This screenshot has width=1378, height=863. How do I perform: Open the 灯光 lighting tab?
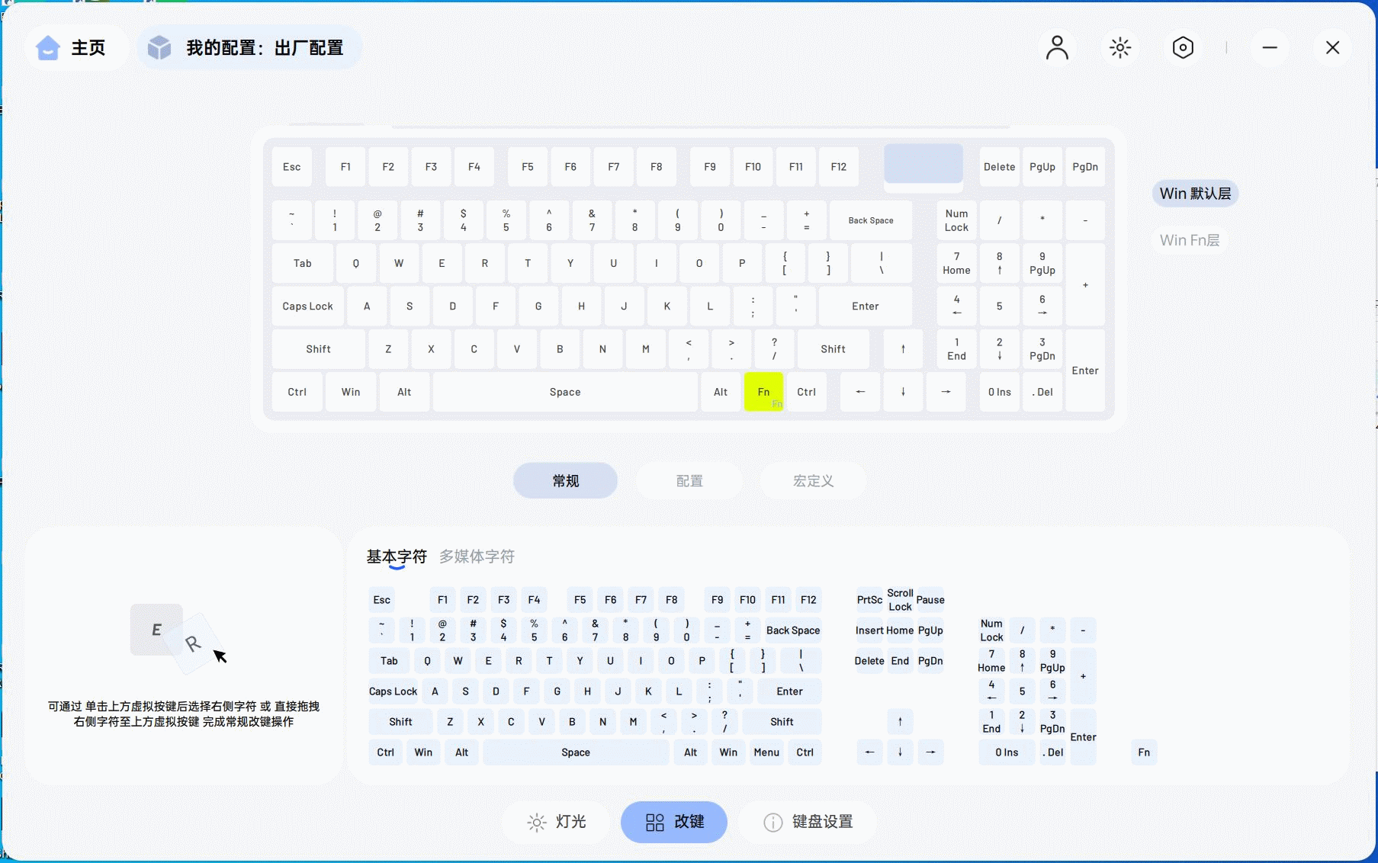(x=557, y=822)
